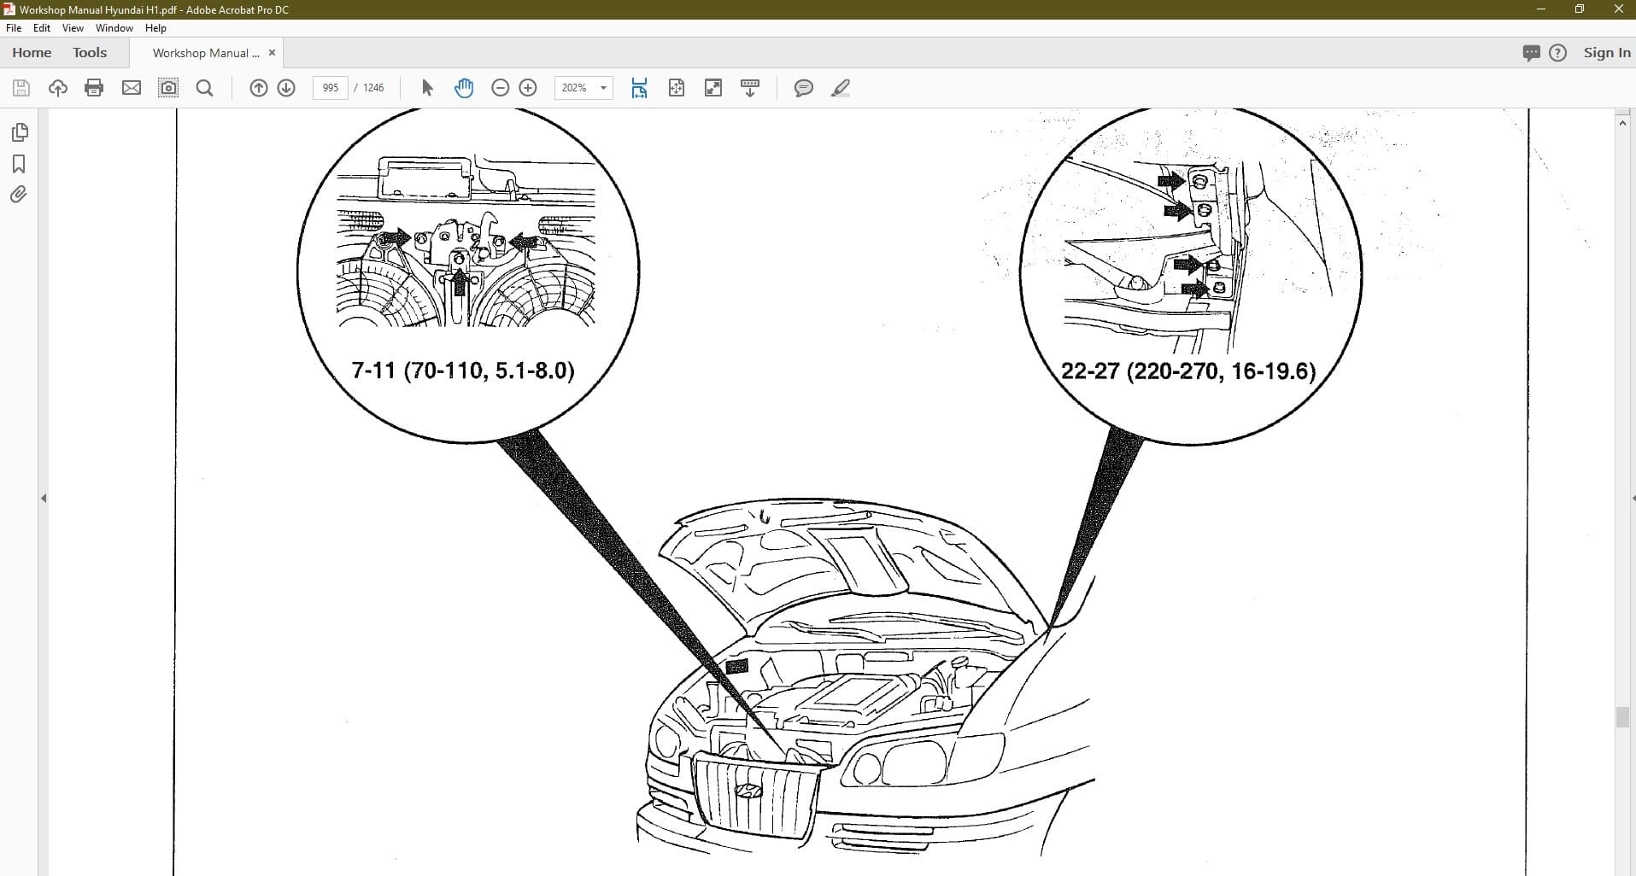
Task: Open the Edit menu
Action: [x=42, y=28]
